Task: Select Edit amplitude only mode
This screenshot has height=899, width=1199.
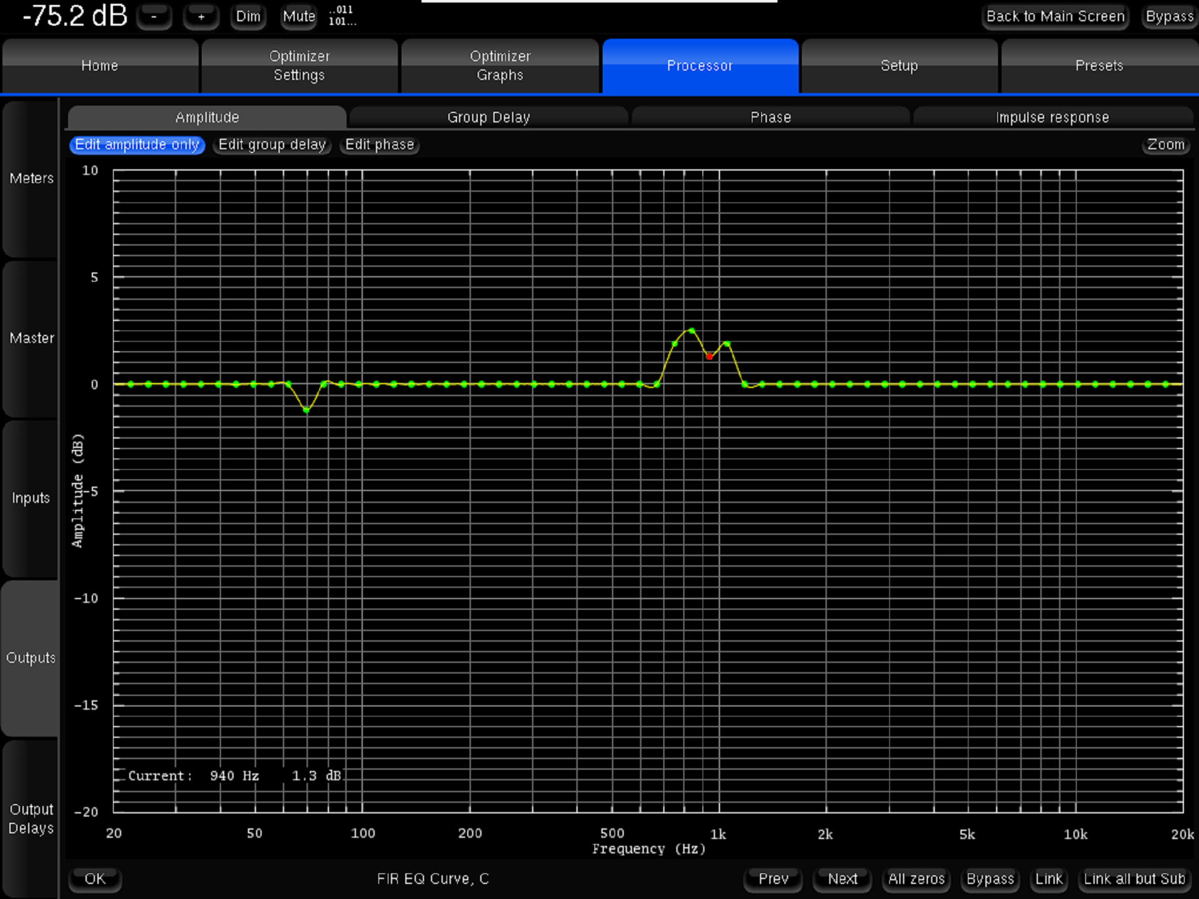Action: (137, 145)
